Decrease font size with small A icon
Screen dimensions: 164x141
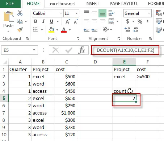point(76,21)
